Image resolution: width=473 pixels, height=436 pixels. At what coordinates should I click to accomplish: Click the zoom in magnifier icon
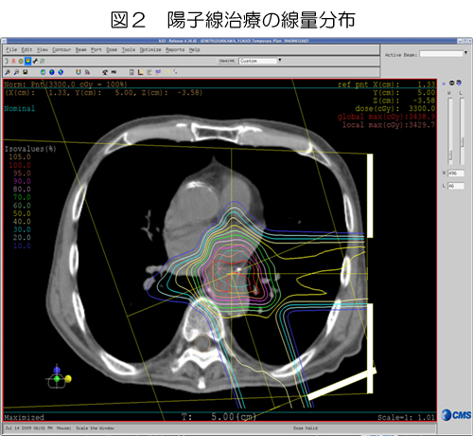[x=8, y=72]
